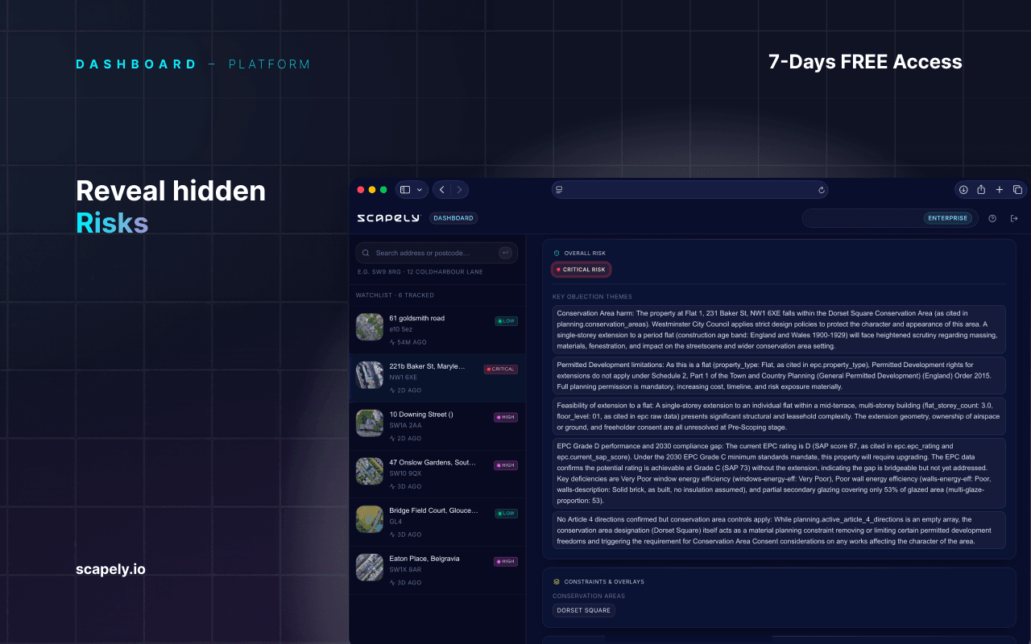Click the SW1A 2AA postcode text
Viewport: 1031px width, 644px height.
click(405, 425)
